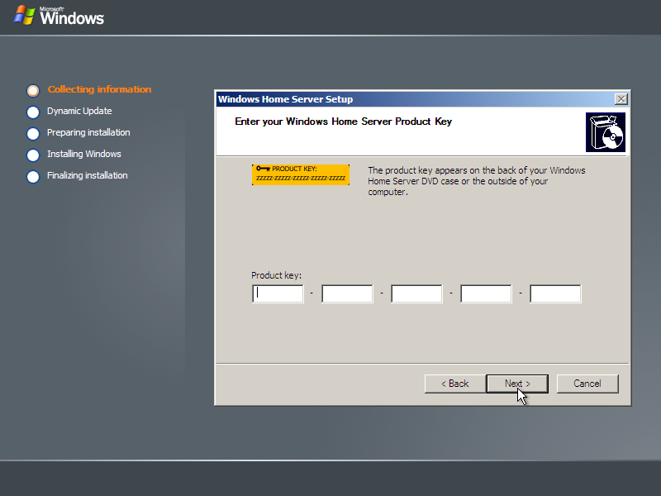The height and width of the screenshot is (496, 661).
Task: Select the Installing Windows step indicator
Action: click(x=33, y=155)
